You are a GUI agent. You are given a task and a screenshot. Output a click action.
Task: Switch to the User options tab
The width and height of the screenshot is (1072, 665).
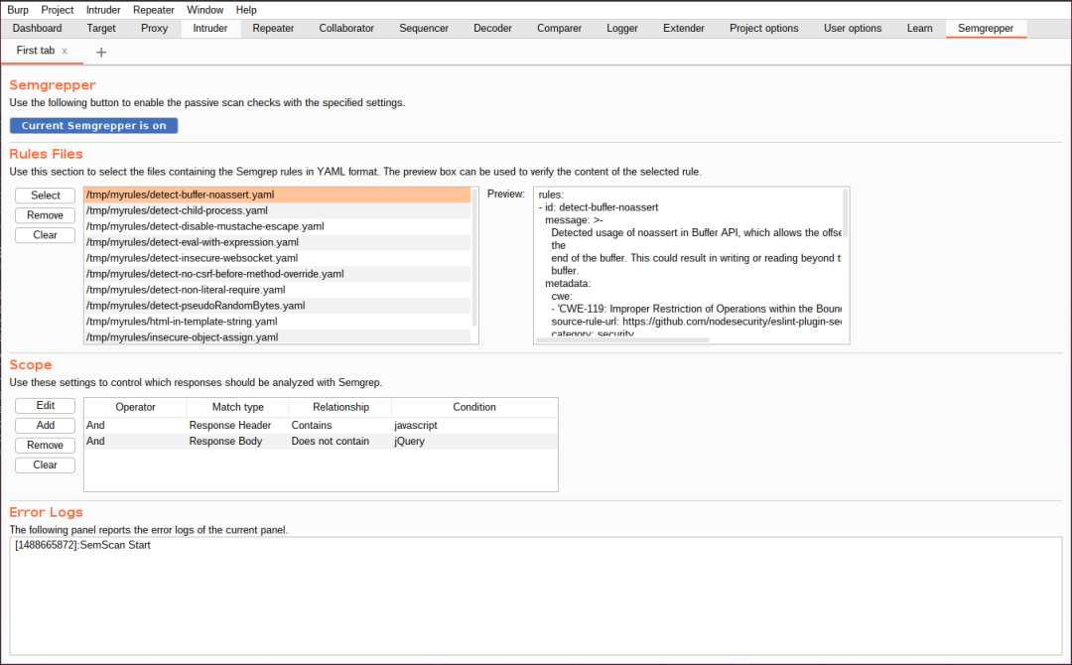coord(853,28)
